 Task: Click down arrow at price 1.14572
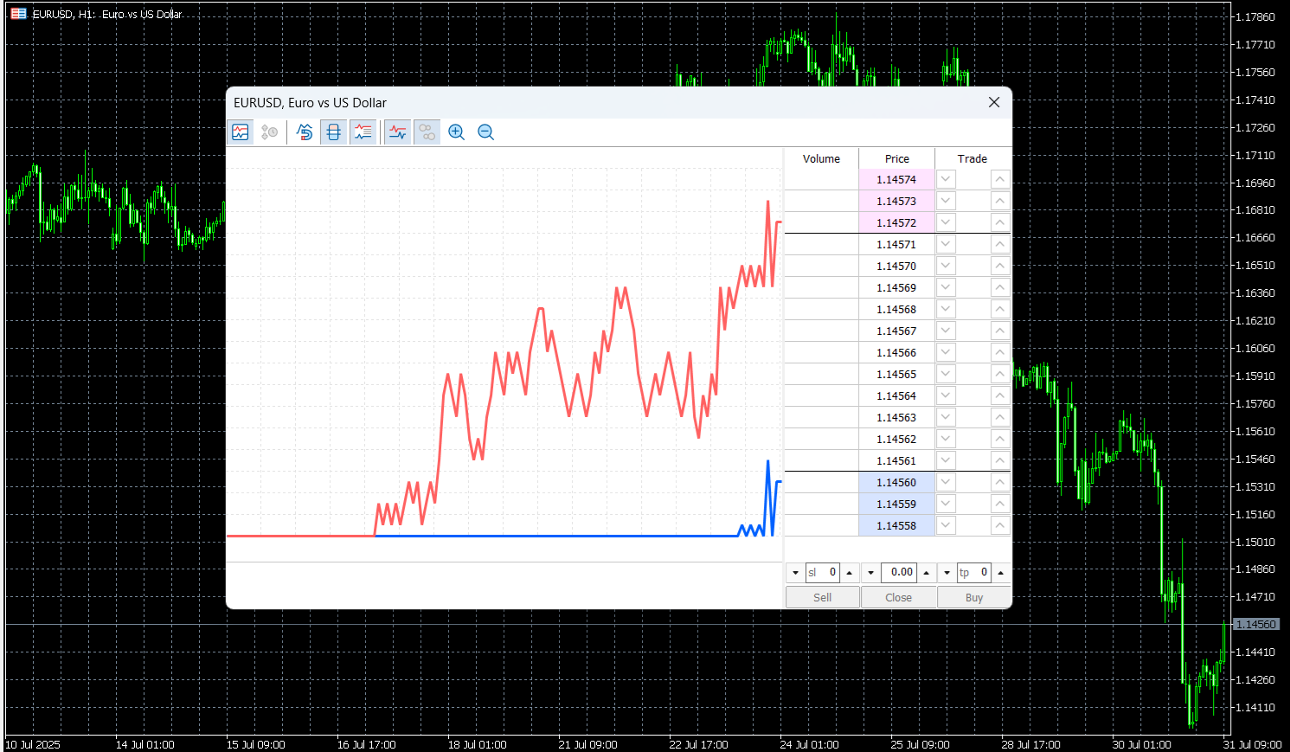click(946, 222)
